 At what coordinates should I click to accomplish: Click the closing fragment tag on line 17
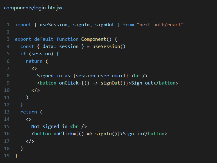tap(30, 141)
